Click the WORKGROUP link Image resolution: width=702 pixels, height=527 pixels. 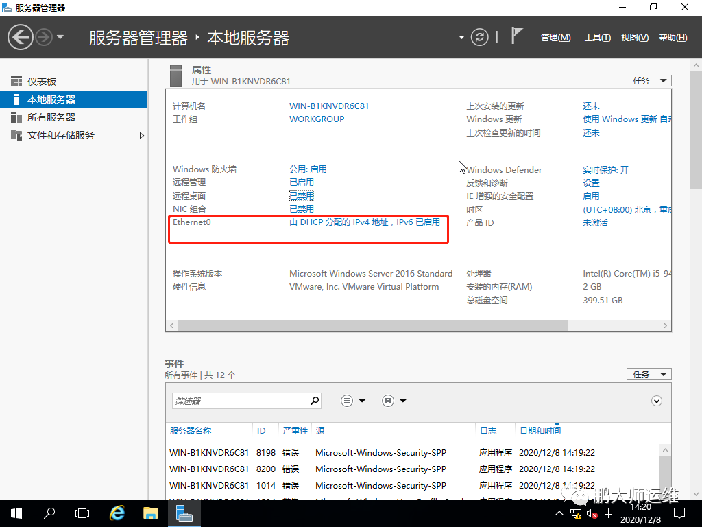[317, 119]
